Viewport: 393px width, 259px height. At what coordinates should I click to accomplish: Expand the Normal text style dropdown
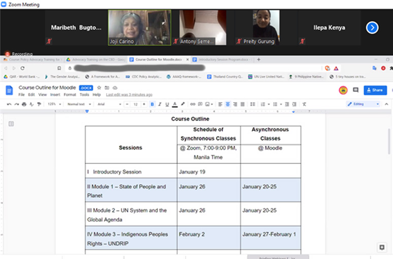click(79, 104)
